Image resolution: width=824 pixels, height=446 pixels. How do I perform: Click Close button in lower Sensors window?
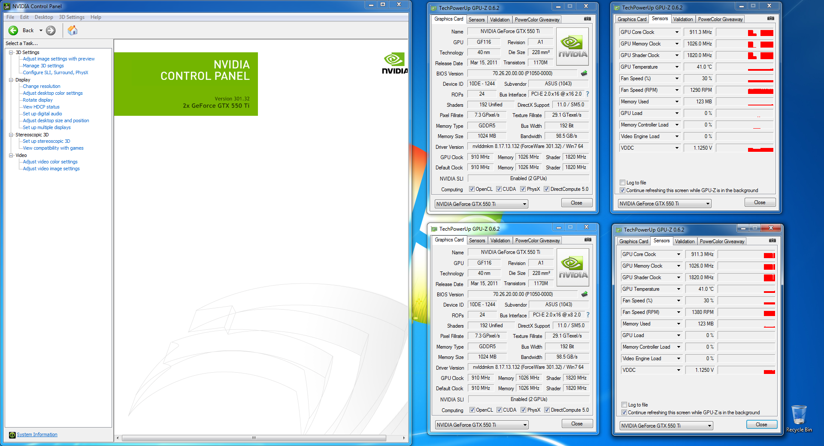tap(761, 425)
